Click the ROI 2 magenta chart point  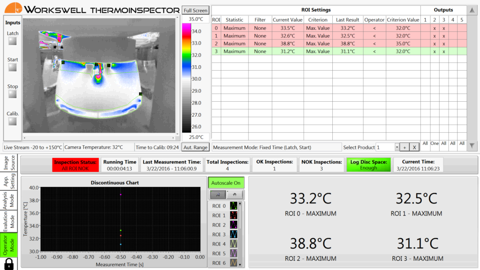coord(120,195)
